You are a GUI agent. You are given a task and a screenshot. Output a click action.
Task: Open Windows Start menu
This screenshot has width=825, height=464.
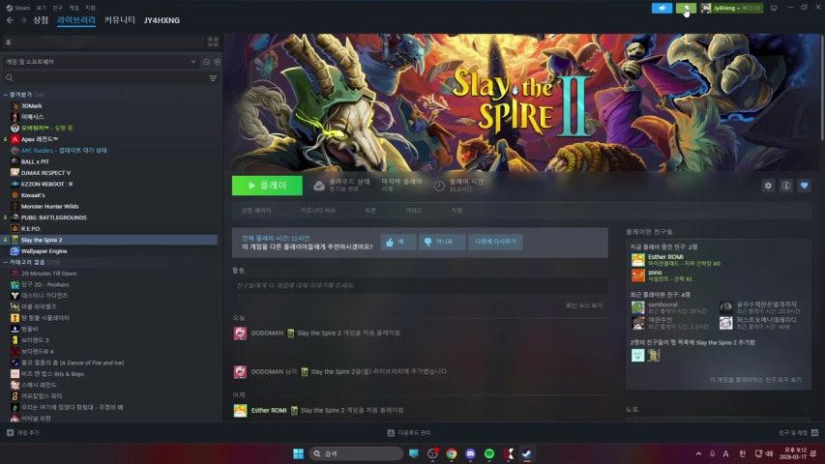pyautogui.click(x=298, y=453)
